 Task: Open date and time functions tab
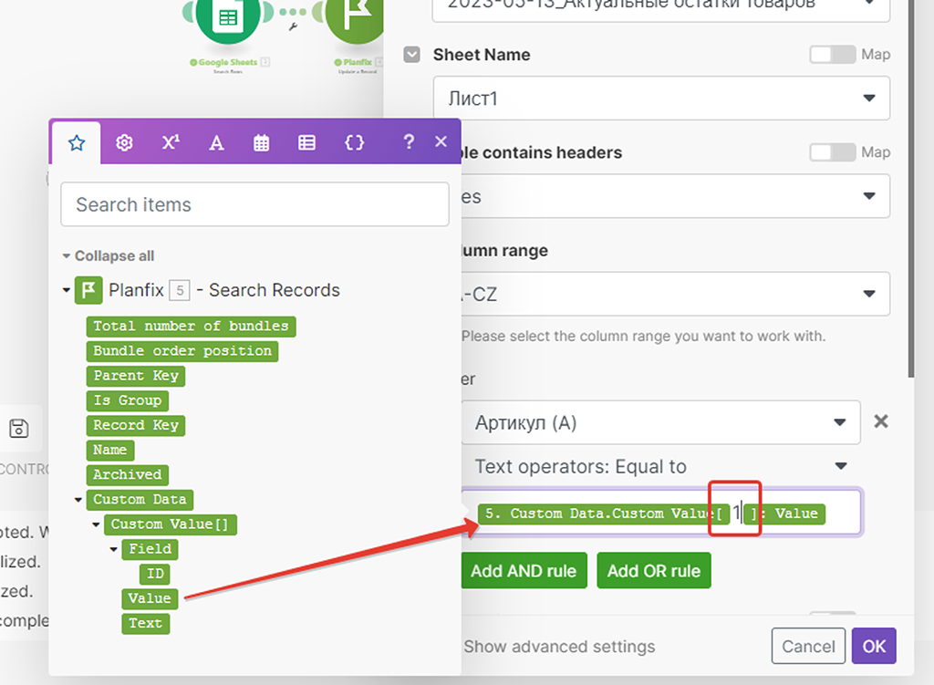pyautogui.click(x=261, y=143)
